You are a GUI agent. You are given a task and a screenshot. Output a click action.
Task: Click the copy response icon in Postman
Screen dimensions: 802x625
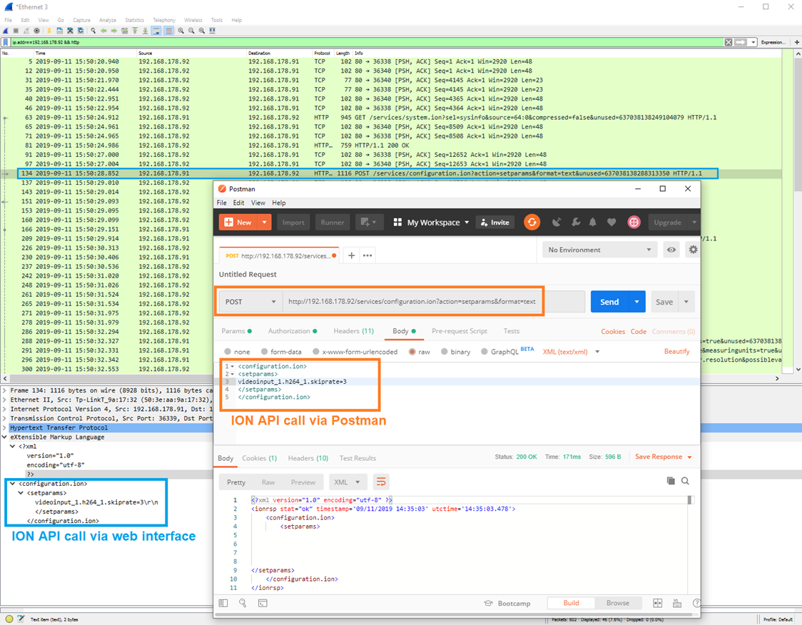(x=671, y=481)
